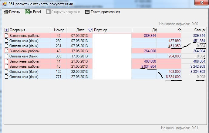The width and height of the screenshot is (209, 133).
Task: Click document icon of row number 333
Action: click(x=7, y=56)
